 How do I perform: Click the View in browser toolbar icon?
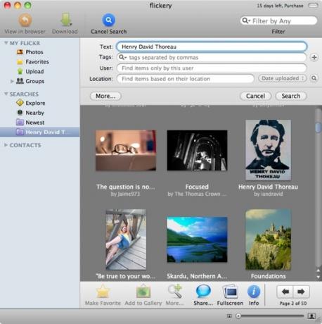(25, 20)
